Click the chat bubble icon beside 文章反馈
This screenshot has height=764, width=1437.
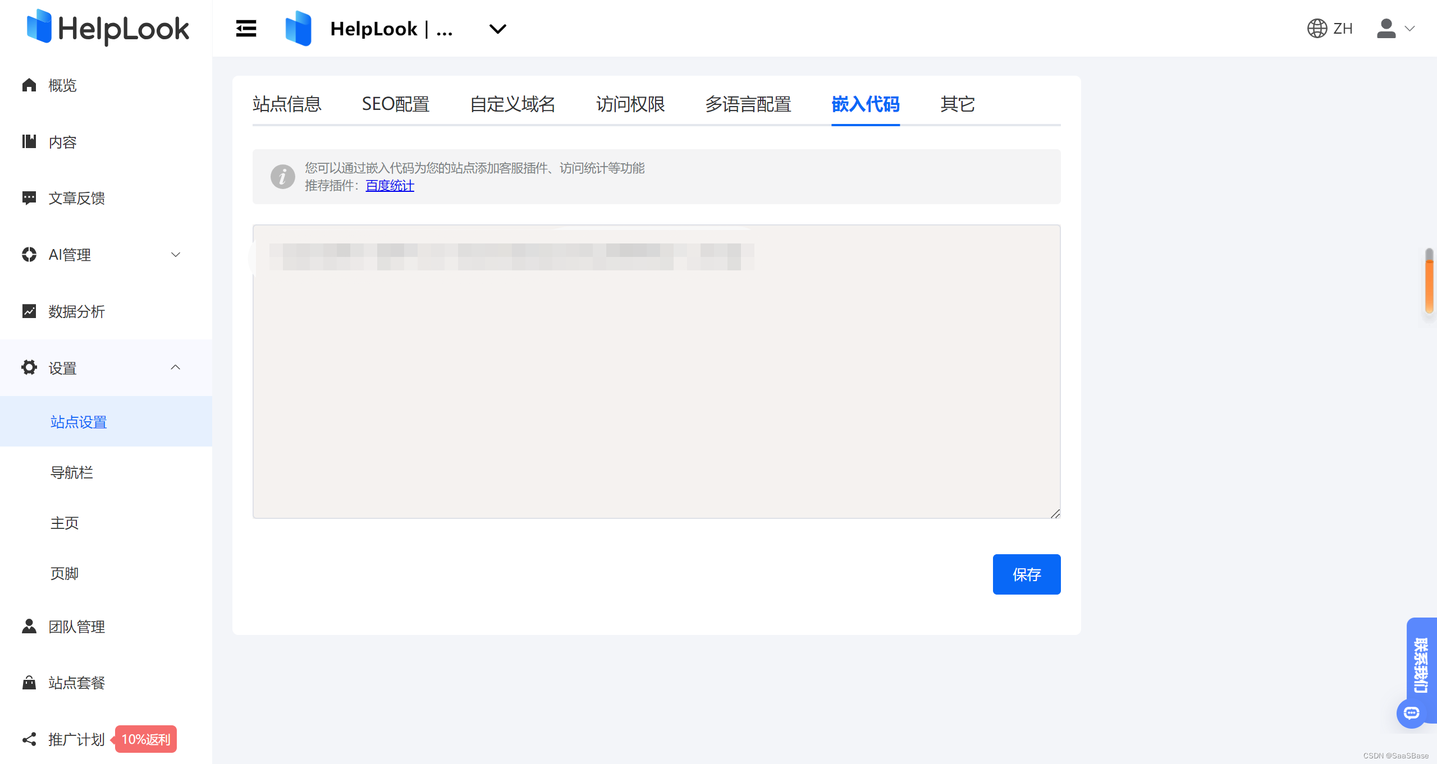[29, 198]
